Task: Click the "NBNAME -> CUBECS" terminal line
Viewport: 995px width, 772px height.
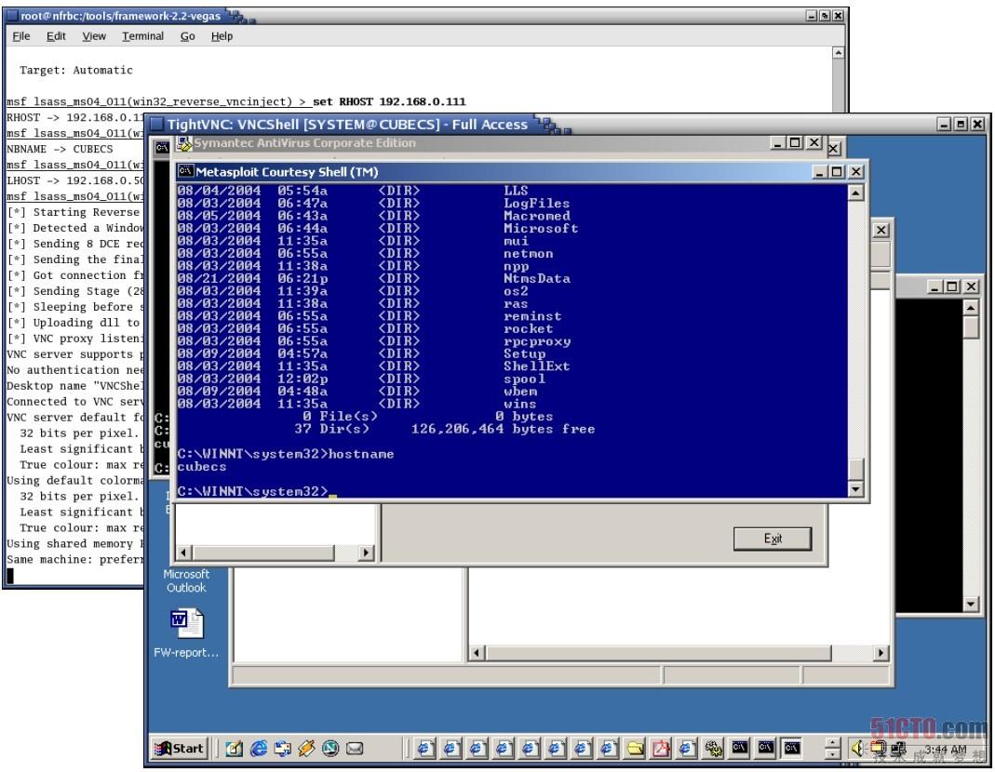Action: (60, 149)
